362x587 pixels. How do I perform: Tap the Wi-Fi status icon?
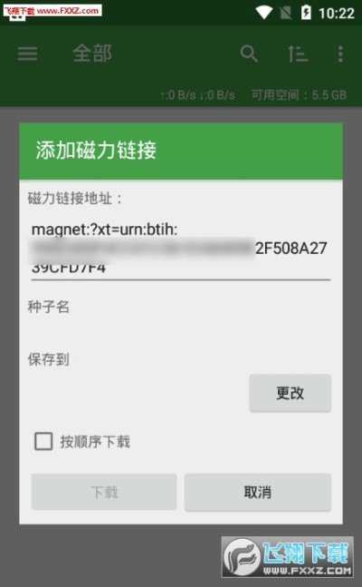263,13
